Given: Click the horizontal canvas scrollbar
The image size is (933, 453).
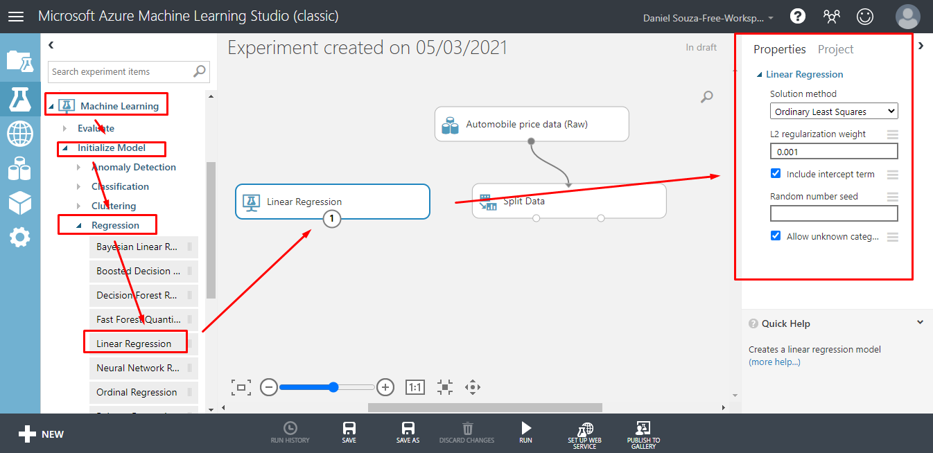Looking at the screenshot, I should pyautogui.click(x=485, y=407).
